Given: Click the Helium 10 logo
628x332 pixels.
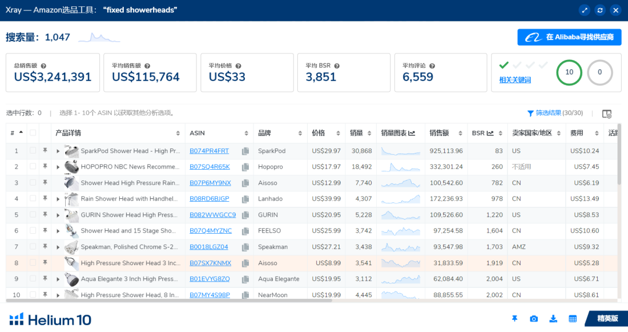Looking at the screenshot, I should pyautogui.click(x=51, y=320).
